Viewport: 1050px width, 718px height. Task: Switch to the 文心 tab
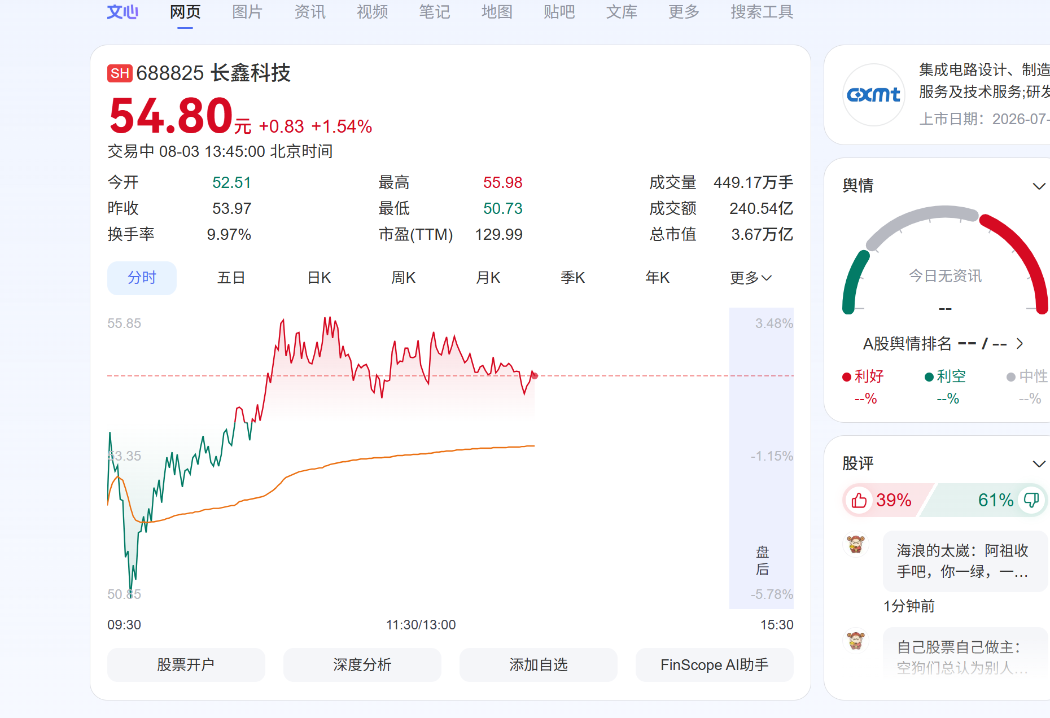[x=123, y=12]
